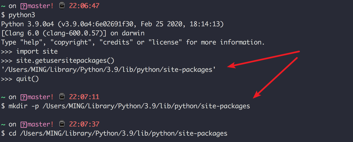Viewport: 353px width, 142px height.
Task: Click the cd site-packages command line
Action: pos(114,133)
